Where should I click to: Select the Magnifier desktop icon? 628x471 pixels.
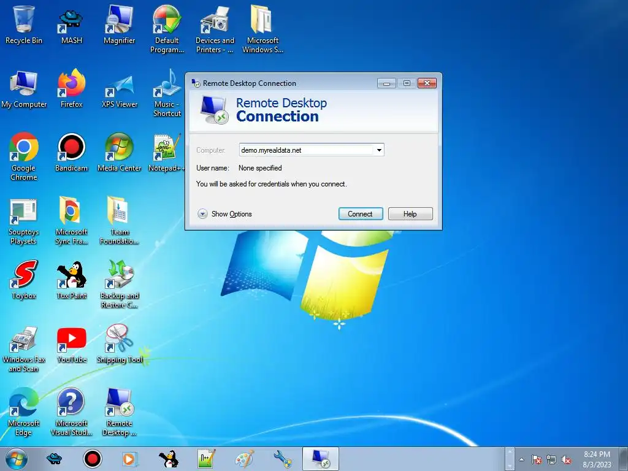[120, 24]
